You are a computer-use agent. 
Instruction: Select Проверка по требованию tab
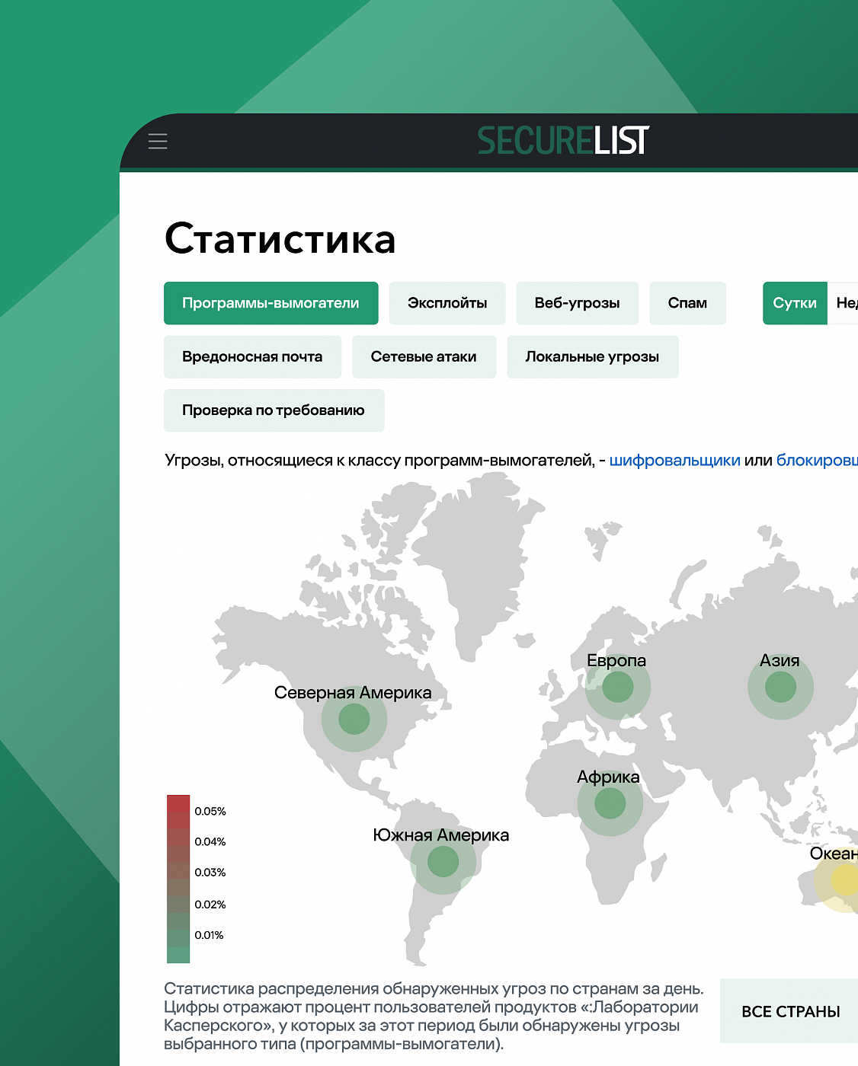(x=274, y=410)
